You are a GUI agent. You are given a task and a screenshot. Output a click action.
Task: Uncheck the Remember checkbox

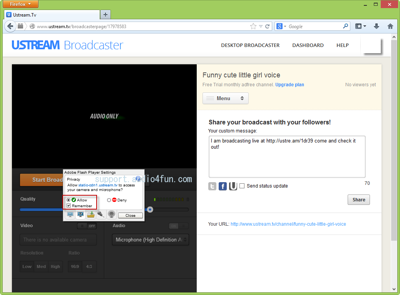(69, 206)
